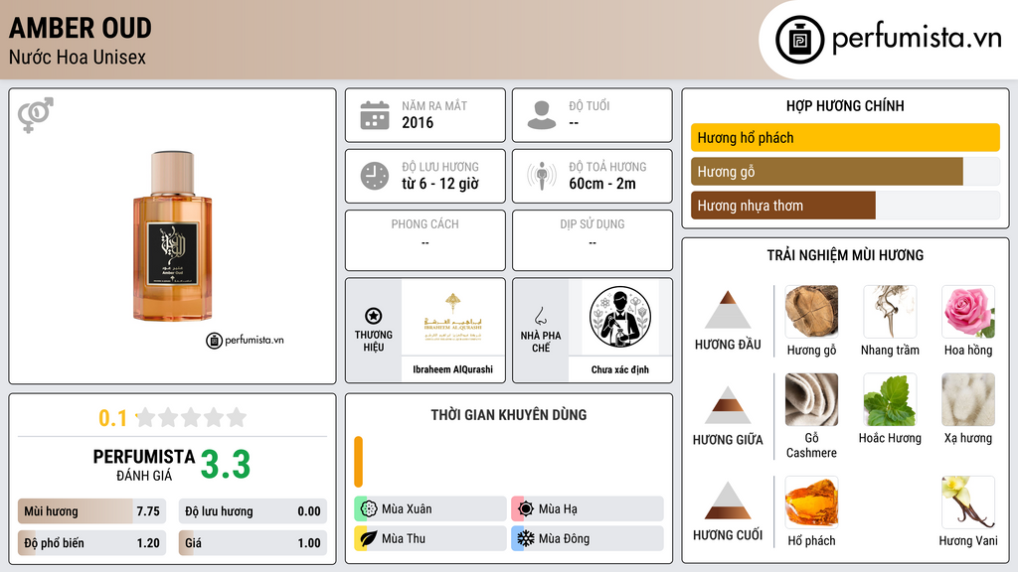Viewport: 1018px width, 572px height.
Task: Open the Hổ phách amber image
Action: click(x=811, y=502)
